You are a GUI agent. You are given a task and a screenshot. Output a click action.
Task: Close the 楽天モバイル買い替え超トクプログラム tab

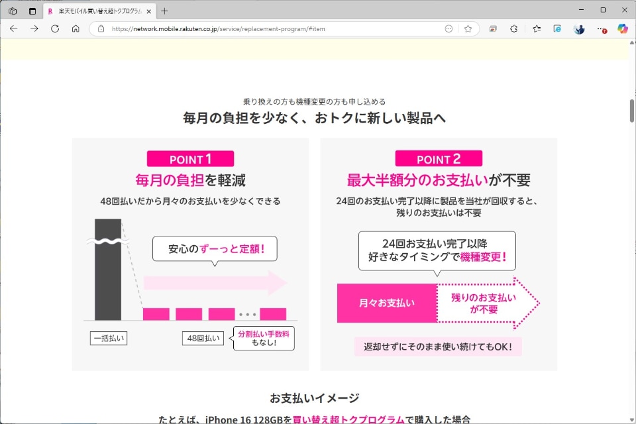149,11
